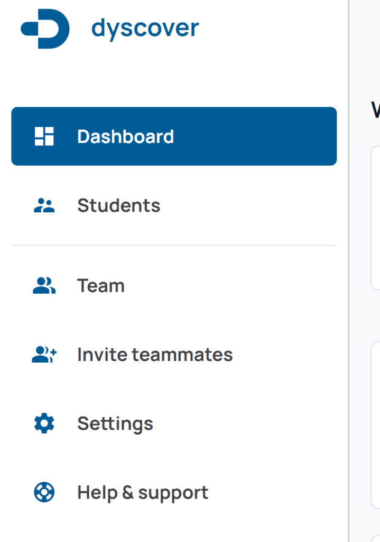This screenshot has width=380, height=542.
Task: Click the dyscover logo icon
Action: coord(45,29)
